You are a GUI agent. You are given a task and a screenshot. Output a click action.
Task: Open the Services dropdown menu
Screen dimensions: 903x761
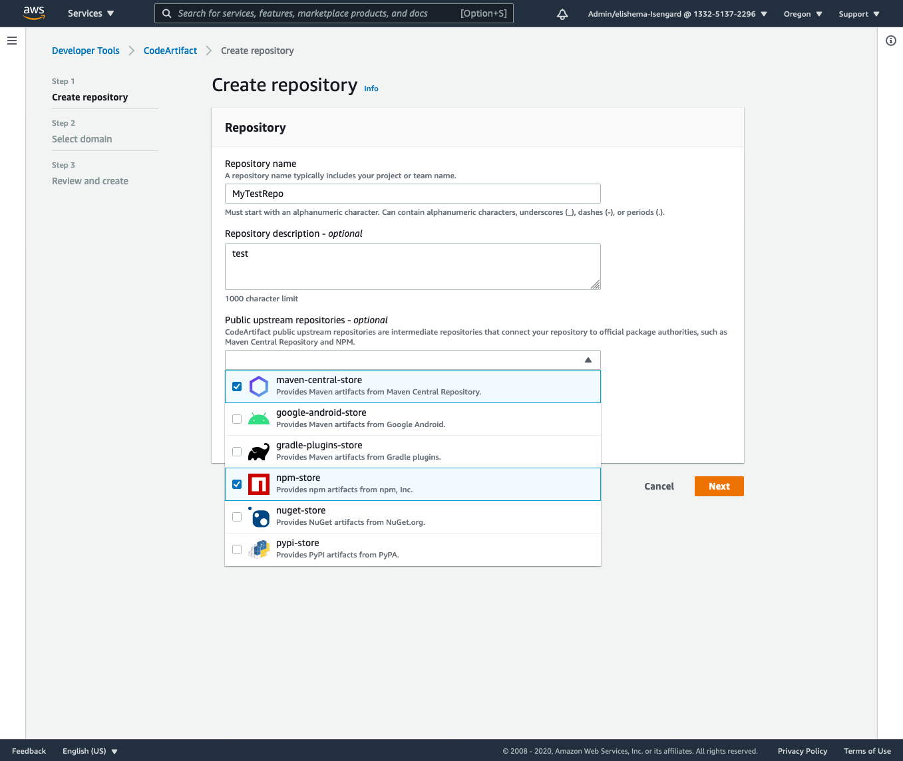(x=91, y=13)
